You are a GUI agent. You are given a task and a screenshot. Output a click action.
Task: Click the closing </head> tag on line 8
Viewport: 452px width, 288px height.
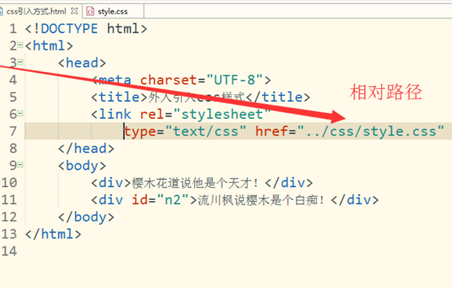86,149
